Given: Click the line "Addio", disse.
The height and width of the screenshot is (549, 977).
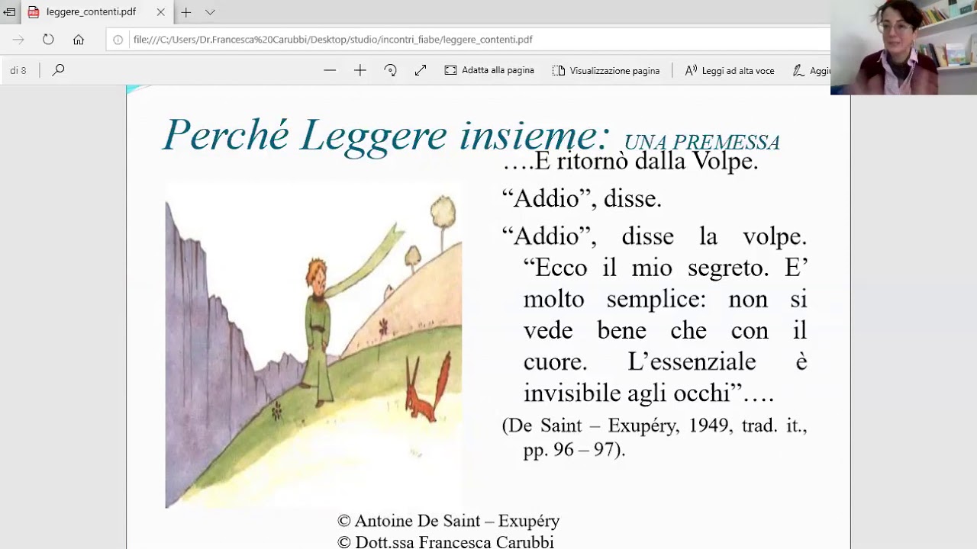Looking at the screenshot, I should (582, 198).
